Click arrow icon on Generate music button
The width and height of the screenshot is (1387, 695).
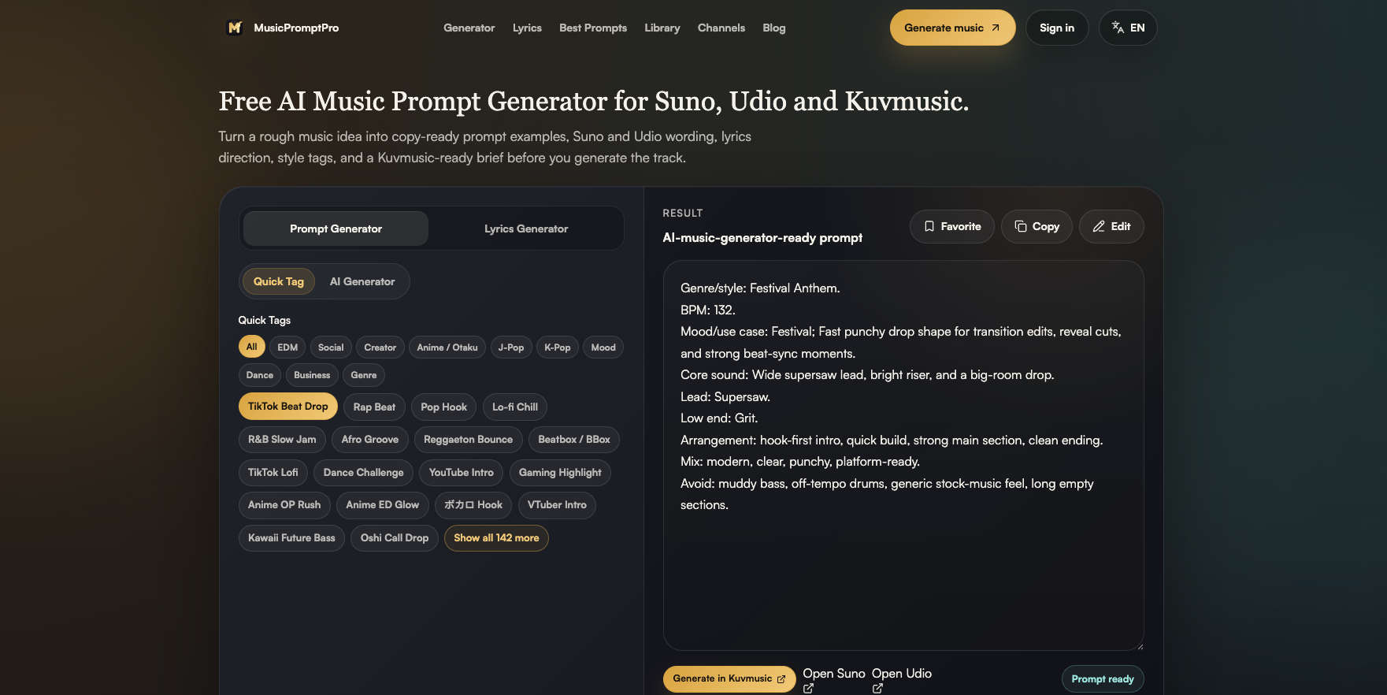click(996, 28)
